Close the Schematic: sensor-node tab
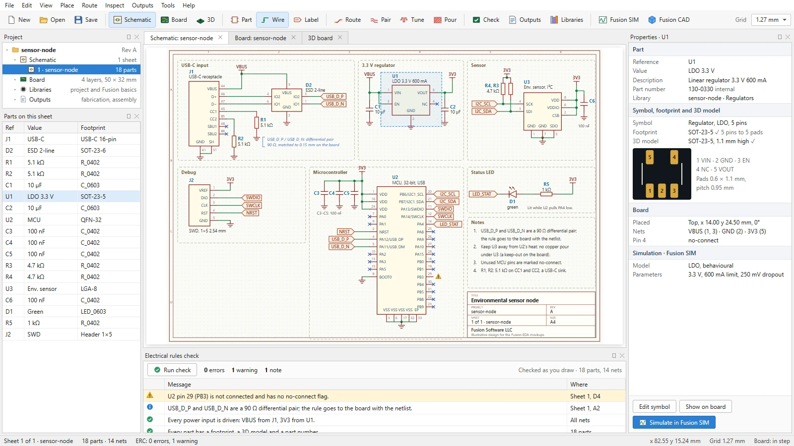The width and height of the screenshot is (794, 446). tap(221, 37)
